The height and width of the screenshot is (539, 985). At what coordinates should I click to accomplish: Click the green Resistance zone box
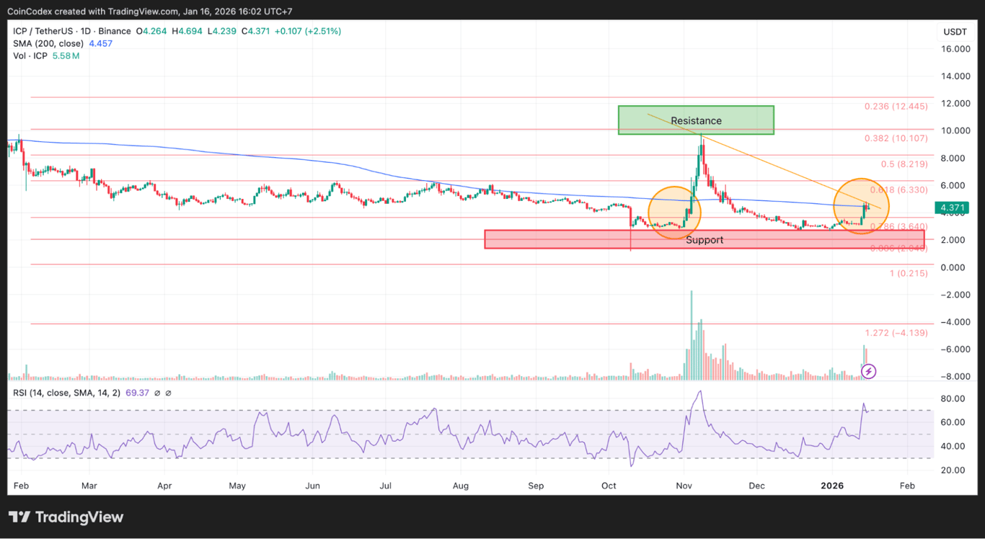(x=695, y=120)
